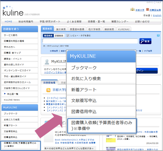The image size is (163, 151).
Task: Click the Kyoto University building icon
Action: (x=132, y=9)
